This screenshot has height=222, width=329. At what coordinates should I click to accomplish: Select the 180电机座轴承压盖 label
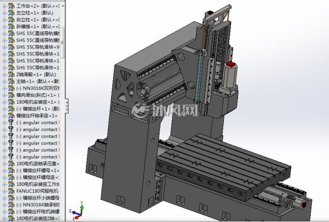[38, 164]
